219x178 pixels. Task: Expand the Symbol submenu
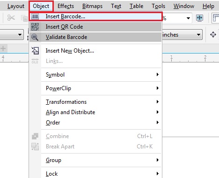point(95,75)
